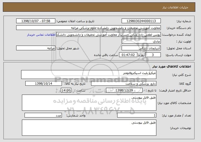This screenshot has height=142, width=201.
Task: Click the label شهر محل تحویل
Action: (68, 48)
